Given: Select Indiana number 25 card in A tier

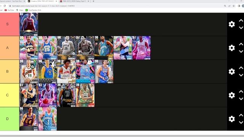Looking at the screenshot, I should (47, 48).
